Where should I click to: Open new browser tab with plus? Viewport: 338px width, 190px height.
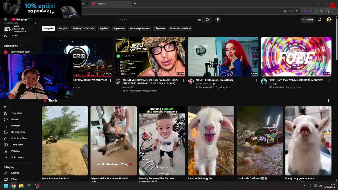135,3
